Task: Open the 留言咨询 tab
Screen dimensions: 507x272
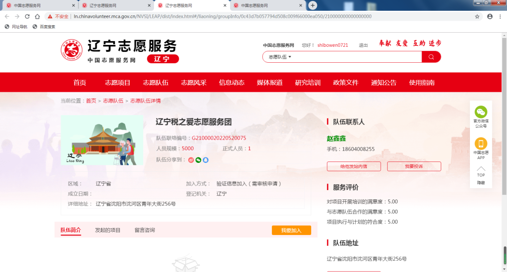Action: [145, 230]
